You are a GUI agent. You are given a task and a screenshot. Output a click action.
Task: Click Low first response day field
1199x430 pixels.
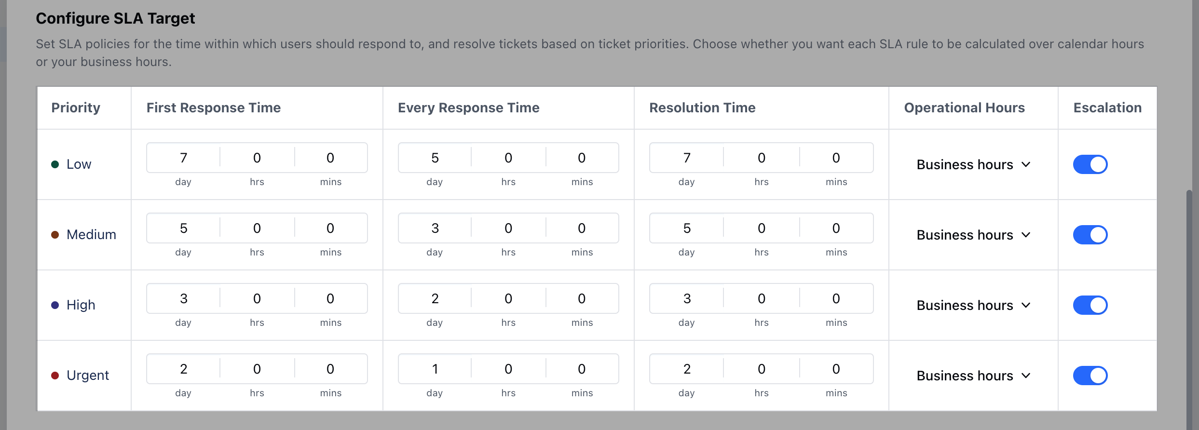[183, 158]
